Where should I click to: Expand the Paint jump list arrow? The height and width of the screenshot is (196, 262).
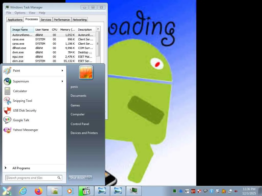pos(62,71)
